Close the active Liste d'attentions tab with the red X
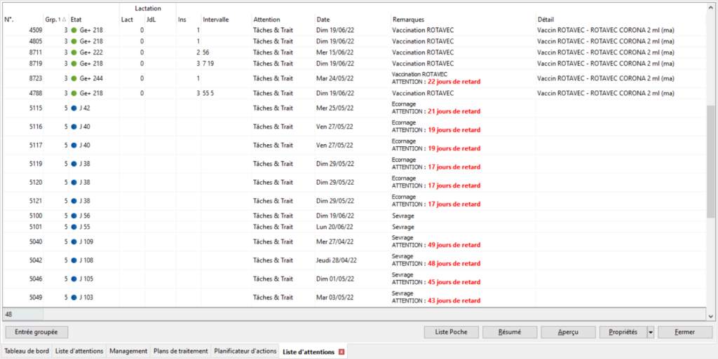718x359 pixels. click(x=341, y=351)
